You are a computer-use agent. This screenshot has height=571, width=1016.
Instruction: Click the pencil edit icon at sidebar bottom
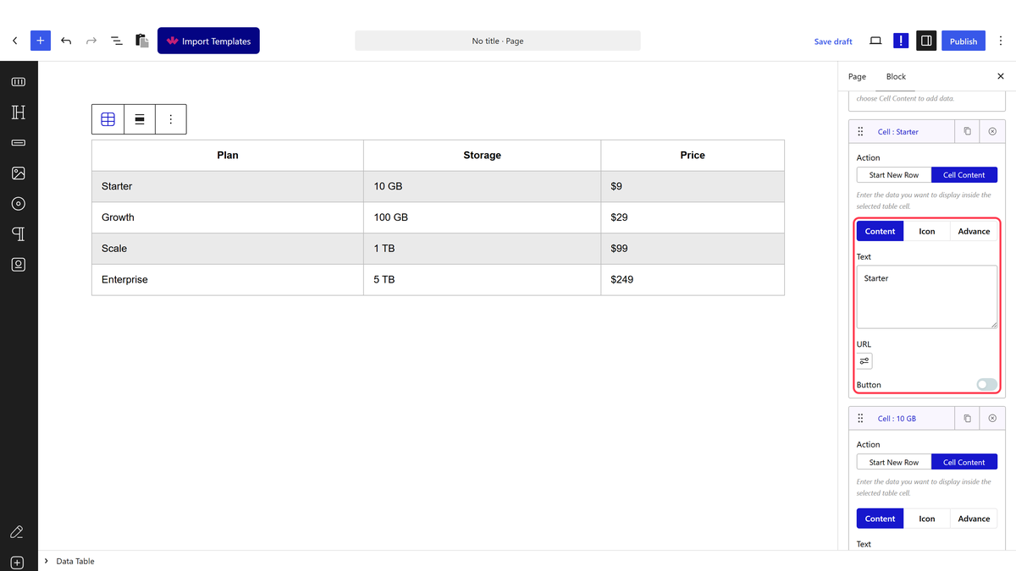pos(17,532)
